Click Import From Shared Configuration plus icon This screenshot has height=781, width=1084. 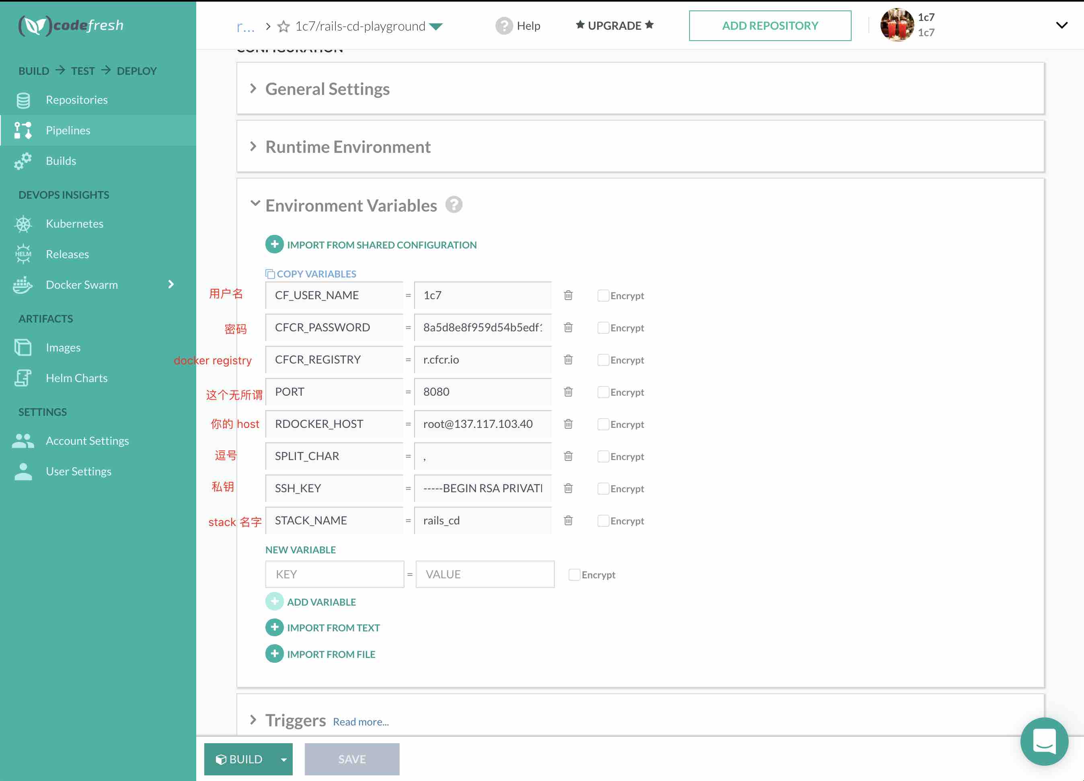(274, 244)
